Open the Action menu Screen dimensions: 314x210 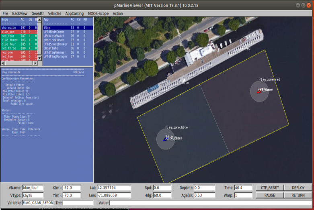click(117, 13)
